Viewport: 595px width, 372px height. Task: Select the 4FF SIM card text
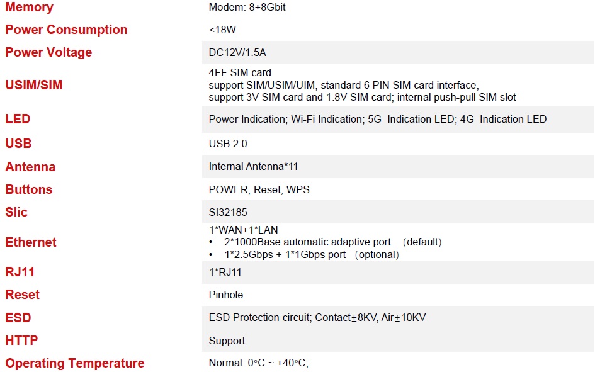(x=240, y=73)
